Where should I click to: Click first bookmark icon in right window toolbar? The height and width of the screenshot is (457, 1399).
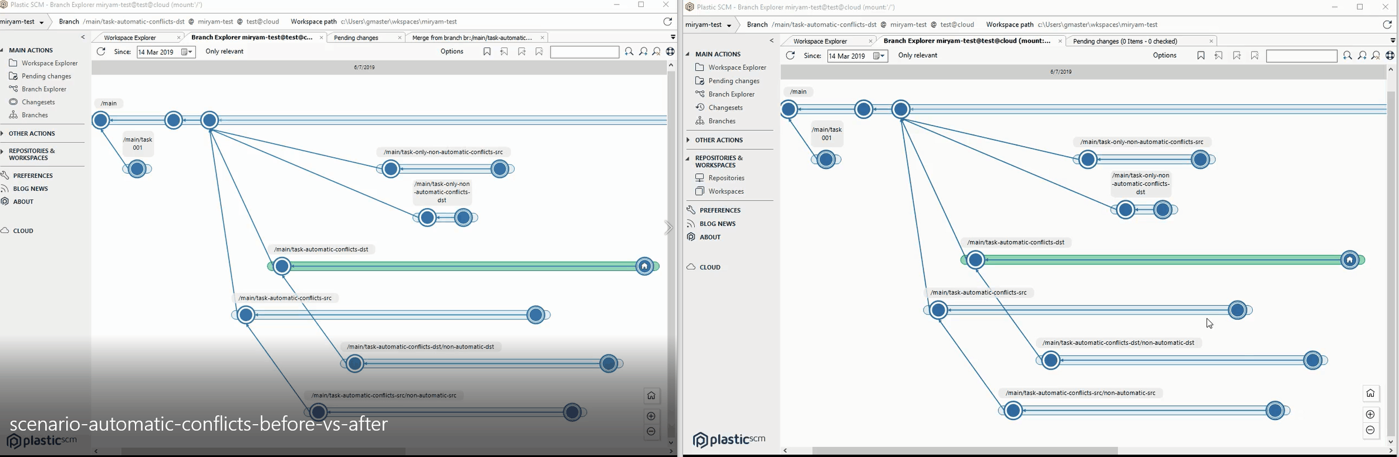click(x=1201, y=56)
